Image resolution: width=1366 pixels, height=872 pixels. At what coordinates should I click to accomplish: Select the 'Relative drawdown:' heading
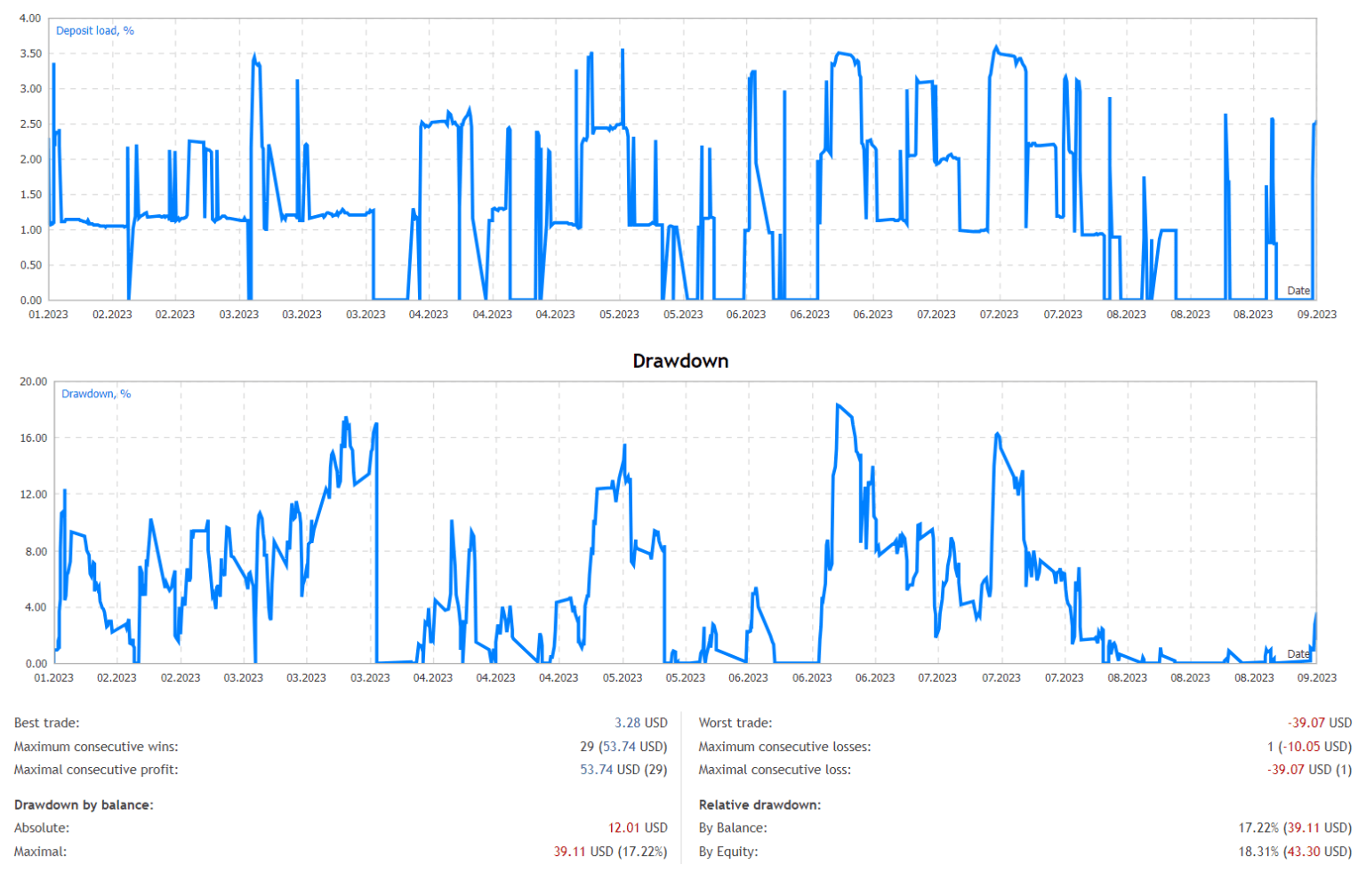759,804
